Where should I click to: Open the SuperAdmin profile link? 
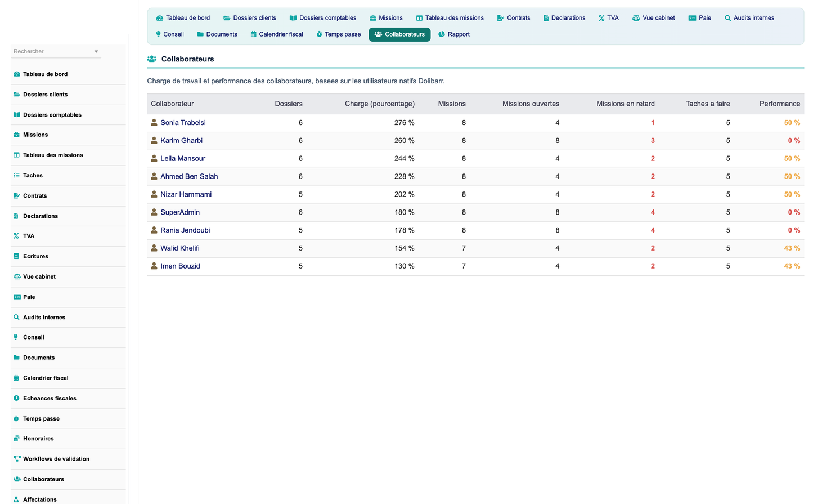[x=180, y=212]
